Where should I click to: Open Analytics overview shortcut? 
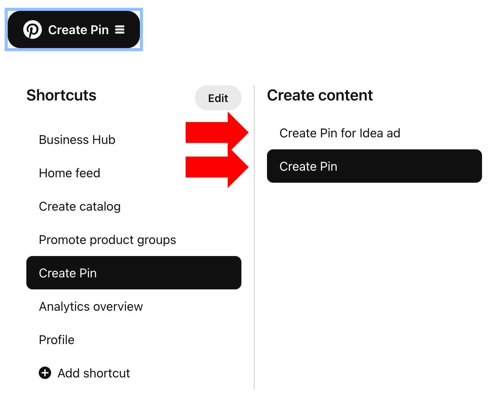(x=91, y=306)
